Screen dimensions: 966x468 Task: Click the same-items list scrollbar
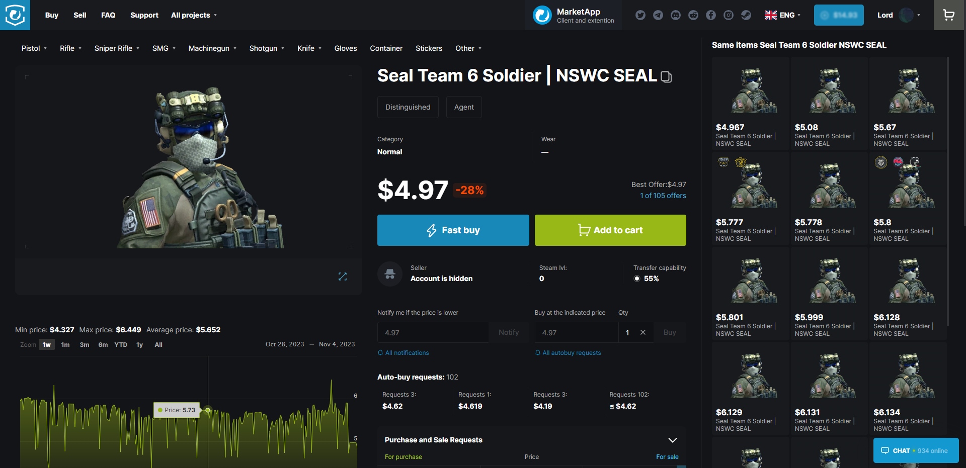[x=948, y=191]
